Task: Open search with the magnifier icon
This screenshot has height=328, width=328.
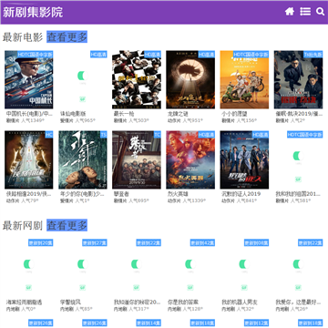Action: click(x=321, y=12)
